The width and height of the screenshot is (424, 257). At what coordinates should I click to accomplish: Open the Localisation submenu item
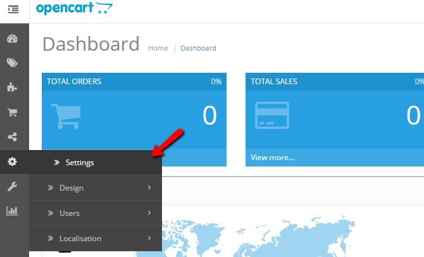pyautogui.click(x=96, y=239)
